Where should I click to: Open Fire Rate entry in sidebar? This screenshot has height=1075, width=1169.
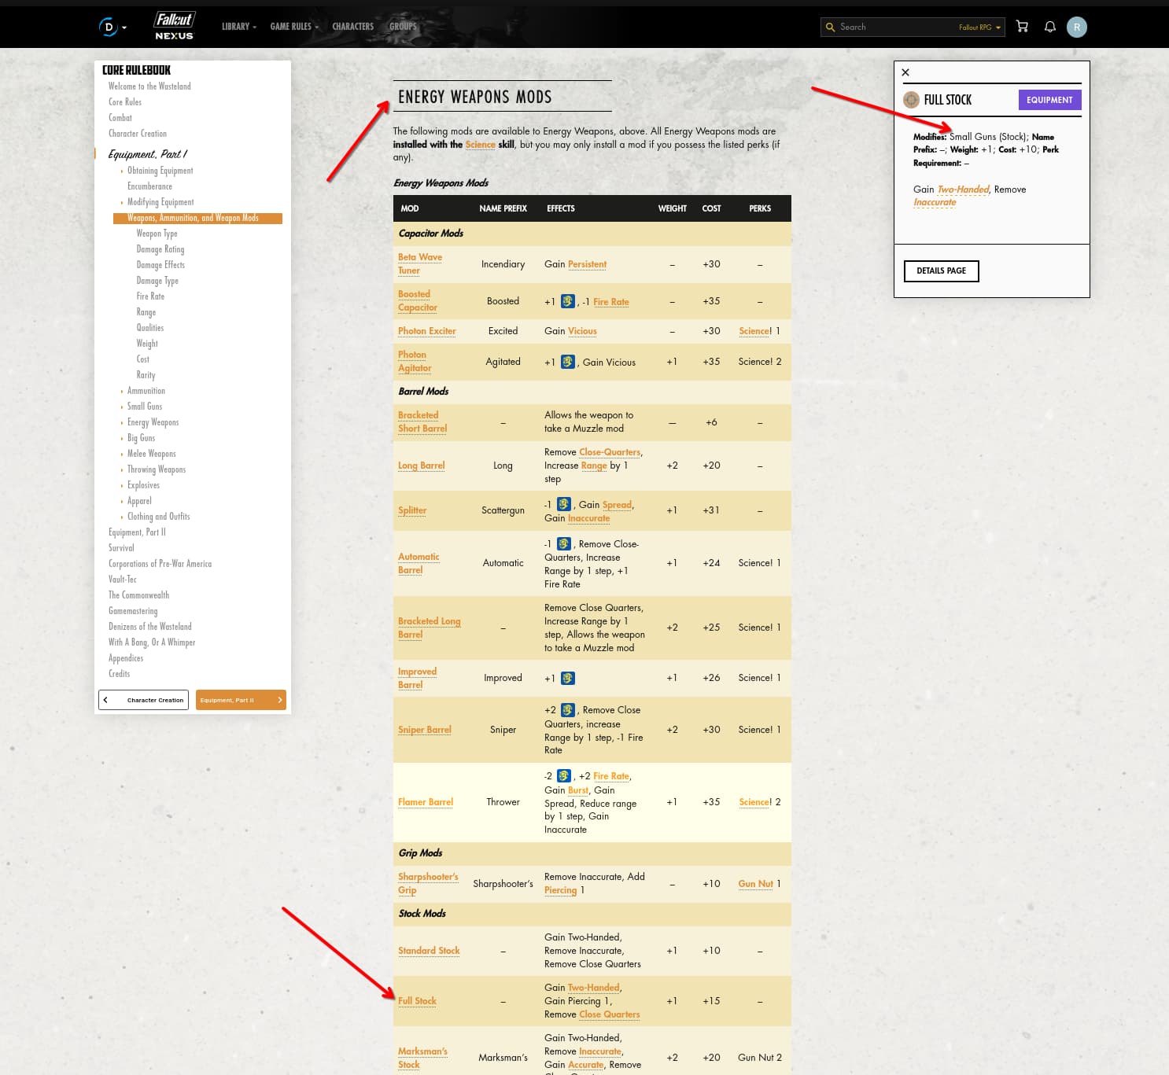[x=150, y=296]
